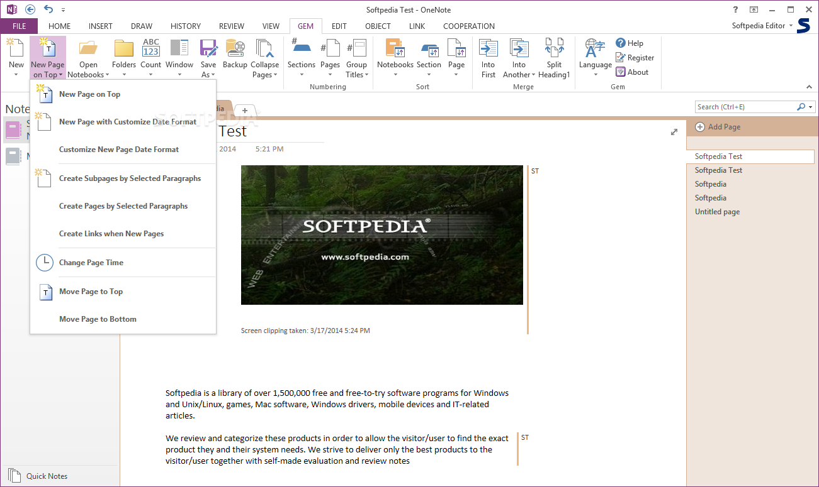819x487 pixels.
Task: Choose Change Page Time menu item
Action: point(123,263)
